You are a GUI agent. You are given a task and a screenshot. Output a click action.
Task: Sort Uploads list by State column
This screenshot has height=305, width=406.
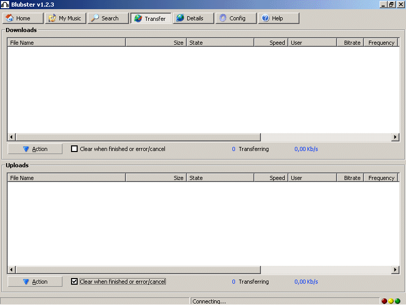click(220, 178)
